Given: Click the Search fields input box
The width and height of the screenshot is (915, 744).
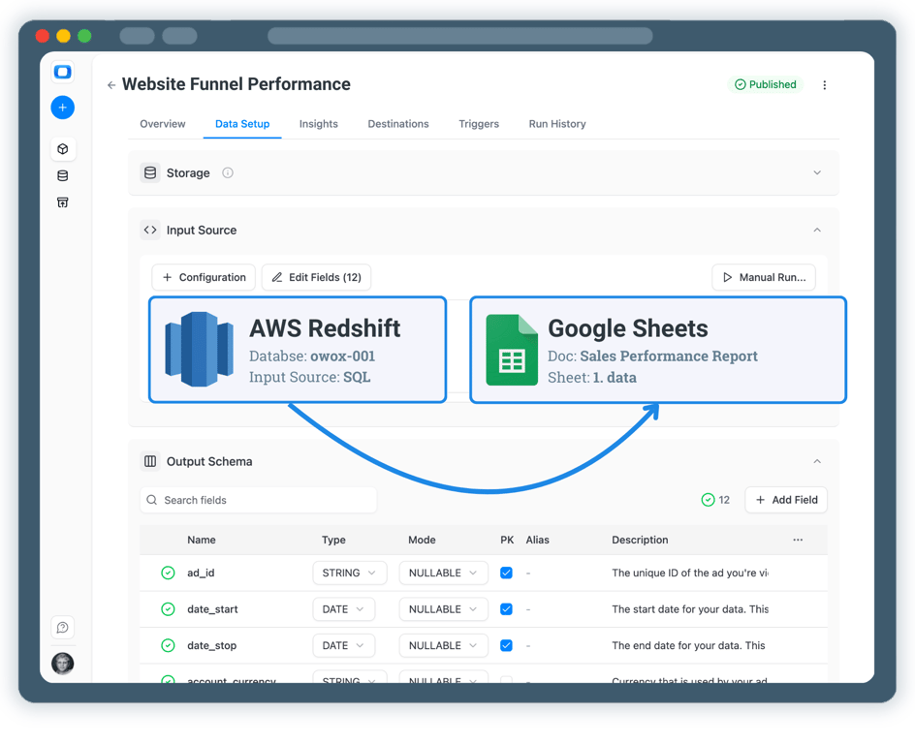Looking at the screenshot, I should (258, 500).
